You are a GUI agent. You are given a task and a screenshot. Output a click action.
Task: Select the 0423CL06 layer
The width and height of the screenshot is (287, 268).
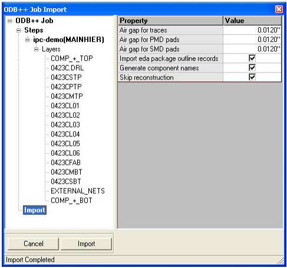tap(65, 153)
